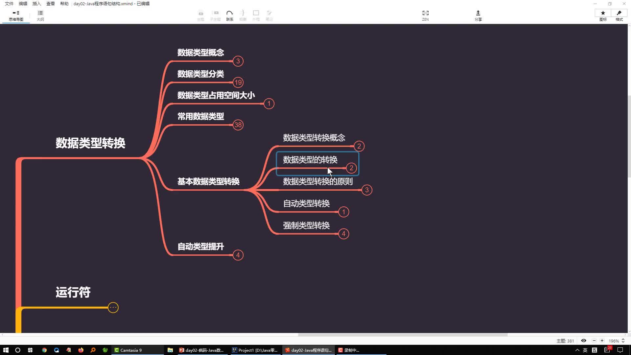Image resolution: width=631 pixels, height=355 pixels.
Task: Open the 图标 markers panel
Action: coord(603,15)
